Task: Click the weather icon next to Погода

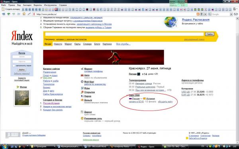Action: point(139,74)
